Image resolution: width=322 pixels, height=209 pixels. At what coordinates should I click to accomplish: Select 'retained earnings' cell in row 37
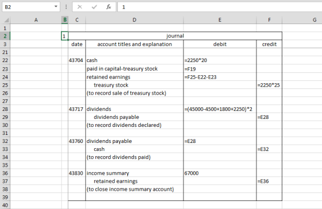click(135, 181)
